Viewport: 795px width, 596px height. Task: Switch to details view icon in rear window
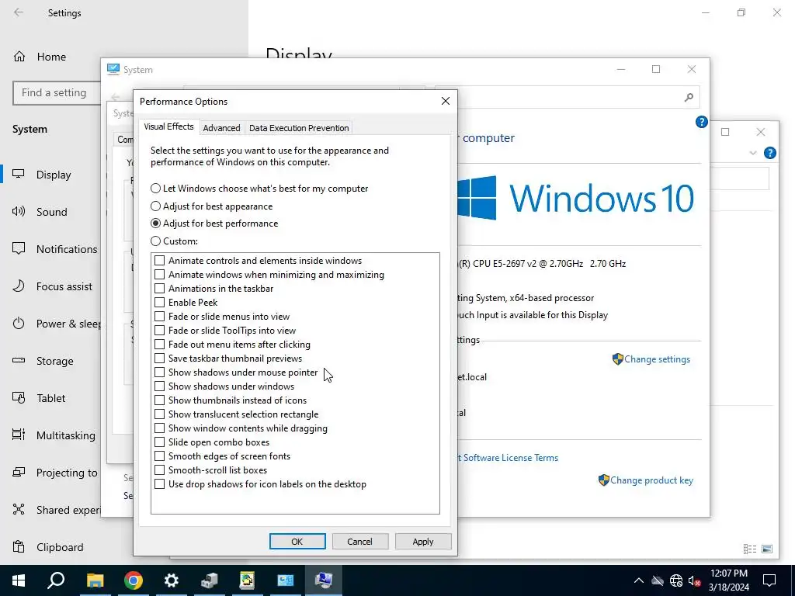(x=749, y=549)
